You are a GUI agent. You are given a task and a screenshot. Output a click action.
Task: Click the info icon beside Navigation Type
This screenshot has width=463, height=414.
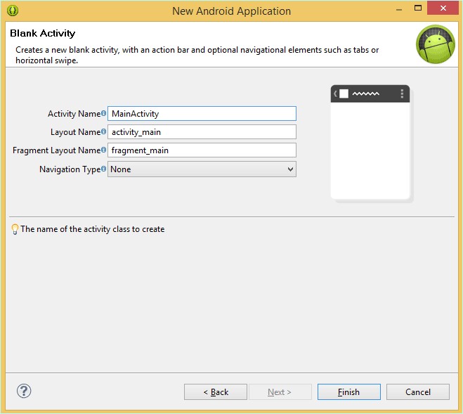click(104, 169)
